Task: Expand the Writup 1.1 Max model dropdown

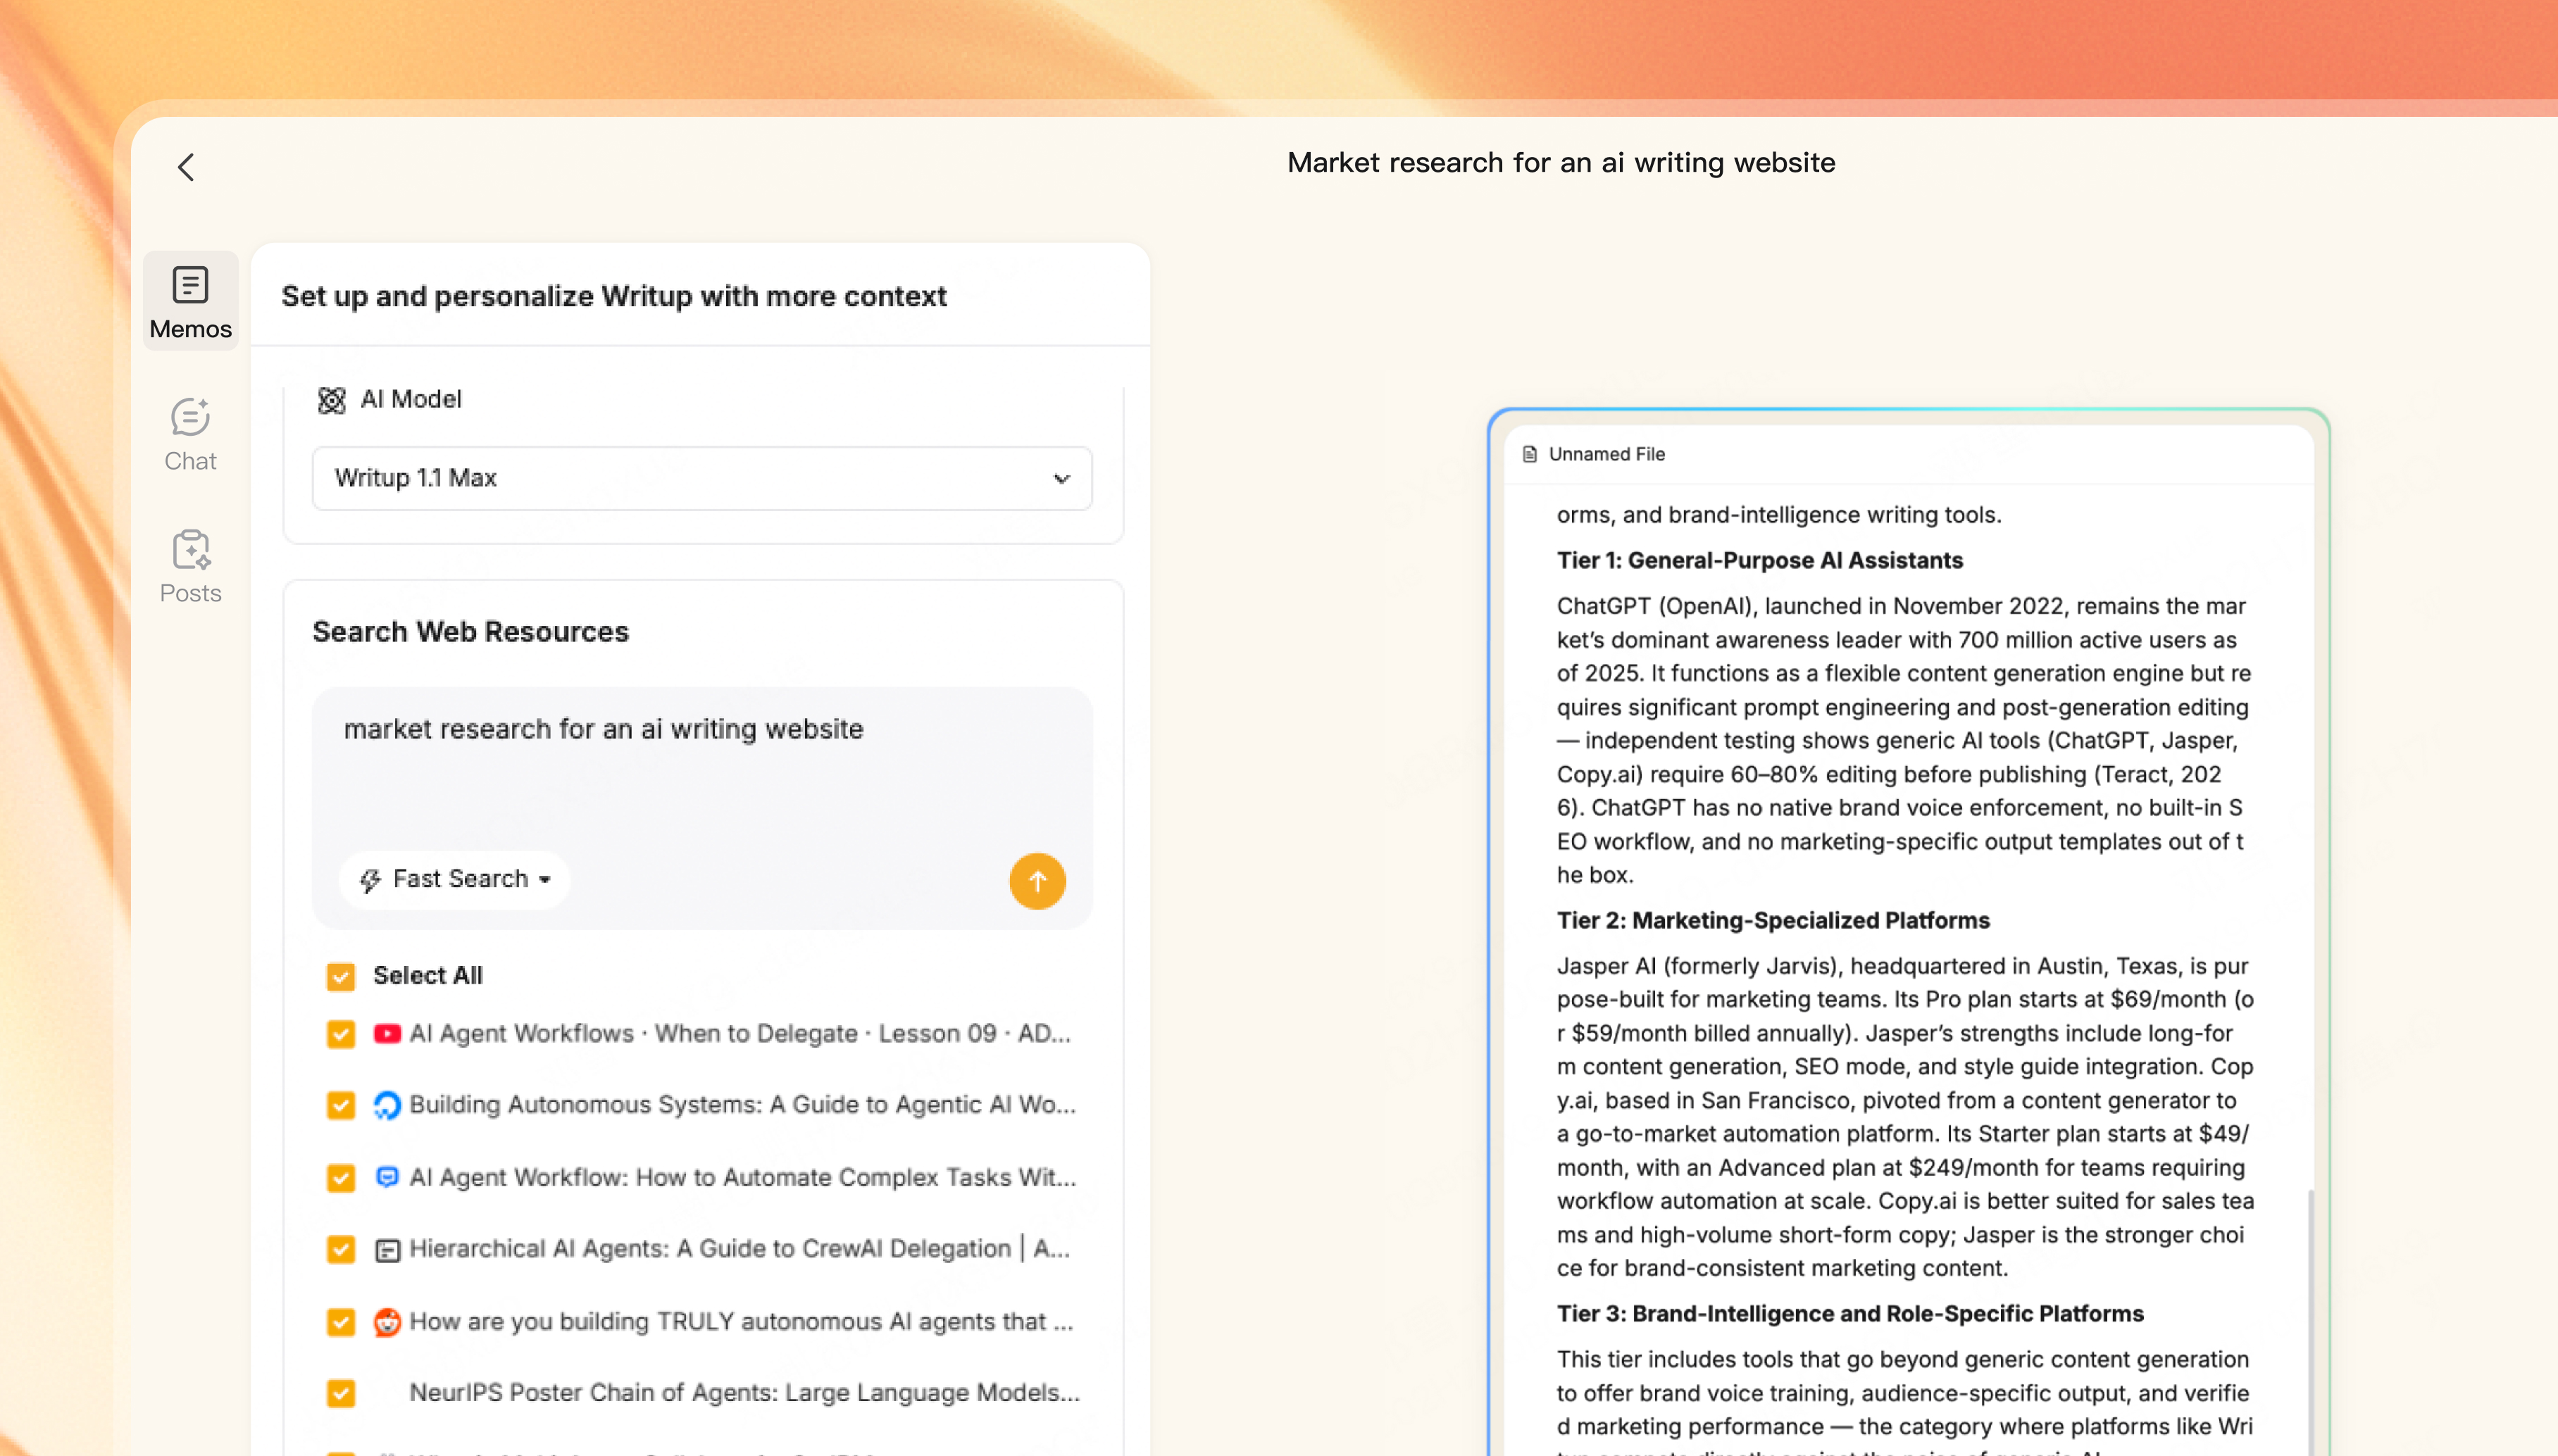Action: click(702, 478)
